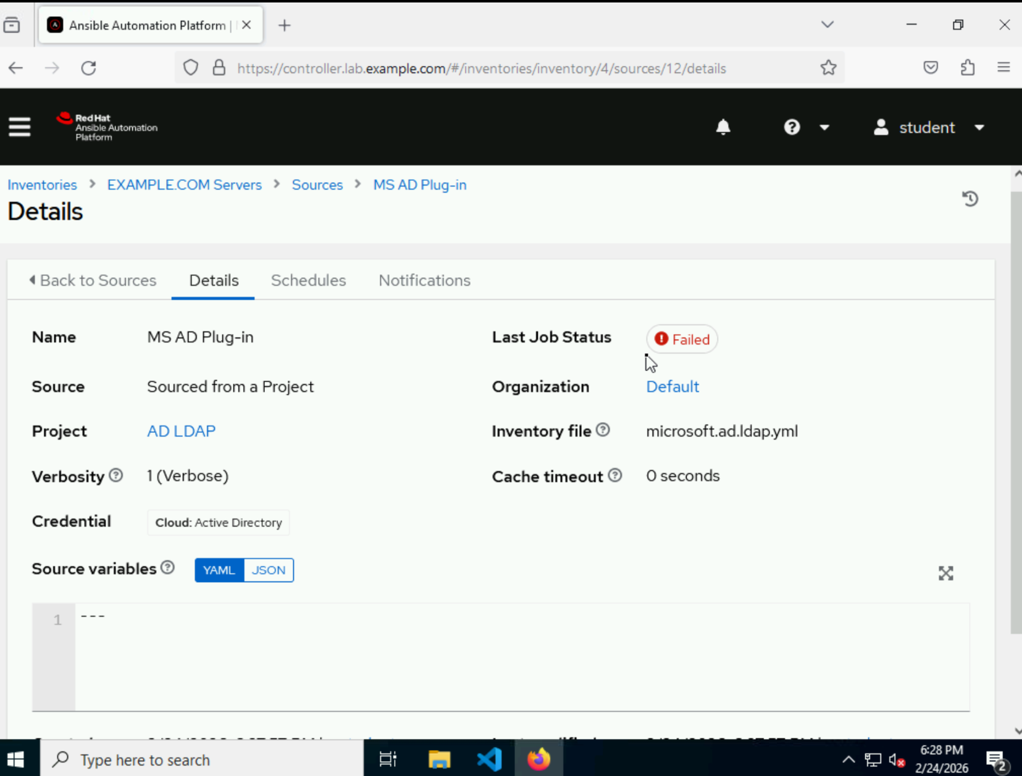The height and width of the screenshot is (776, 1022).
Task: Go back to Sources list
Action: pyautogui.click(x=93, y=280)
